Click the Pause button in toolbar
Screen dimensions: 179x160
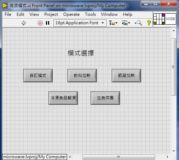(47, 23)
